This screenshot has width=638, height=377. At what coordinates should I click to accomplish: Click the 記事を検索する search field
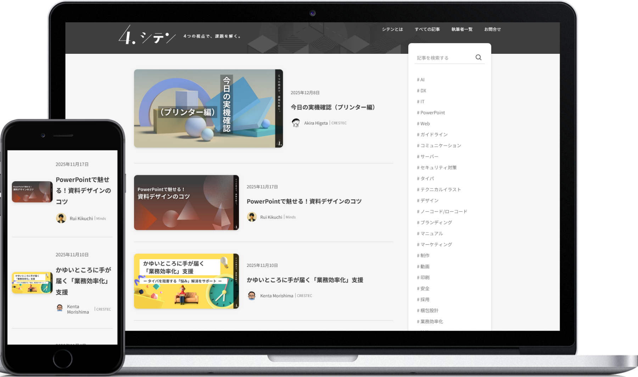click(x=443, y=58)
